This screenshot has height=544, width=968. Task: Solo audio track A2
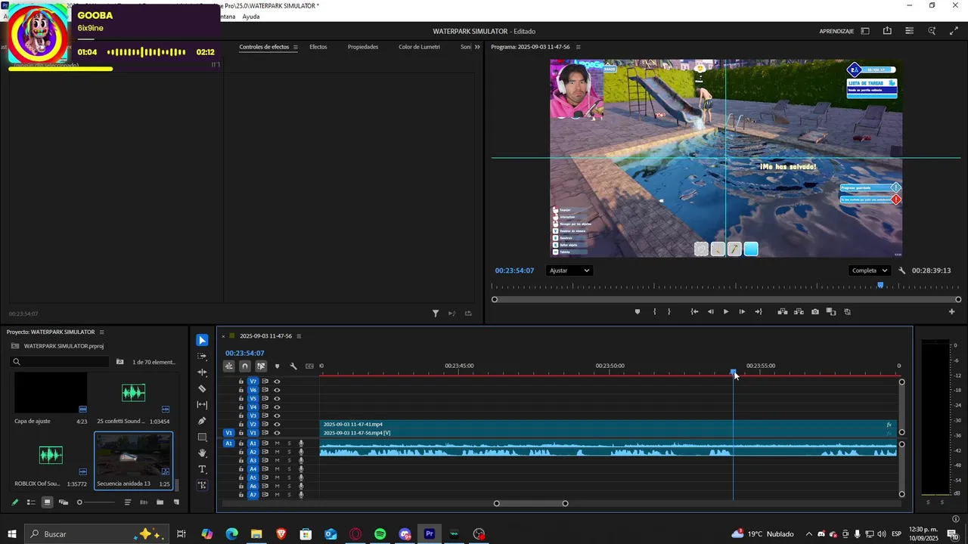pos(289,452)
